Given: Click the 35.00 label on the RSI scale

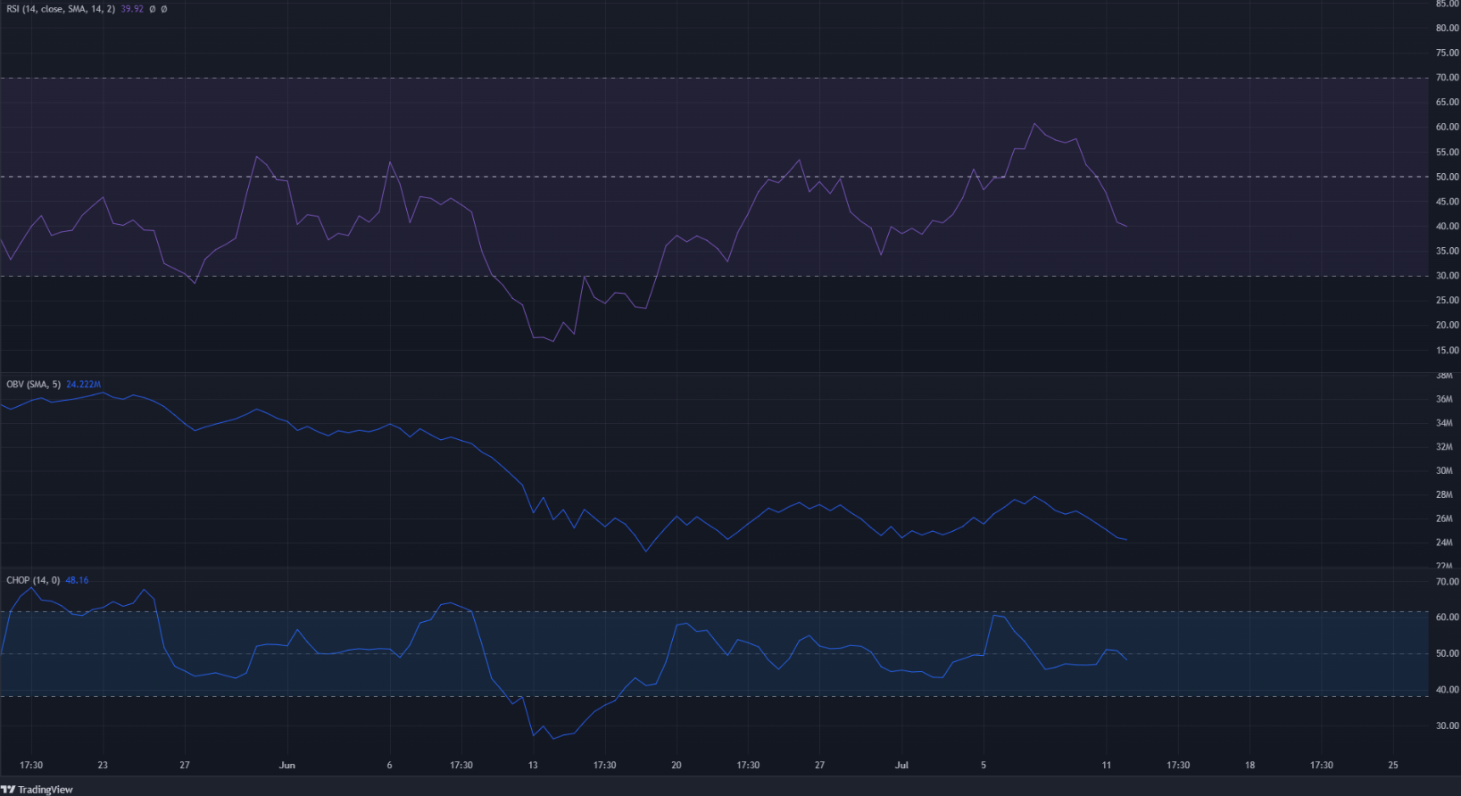Looking at the screenshot, I should (x=1447, y=252).
